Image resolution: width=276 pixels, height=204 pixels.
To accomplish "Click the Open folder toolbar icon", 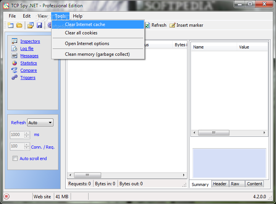I will pyautogui.click(x=19, y=25).
